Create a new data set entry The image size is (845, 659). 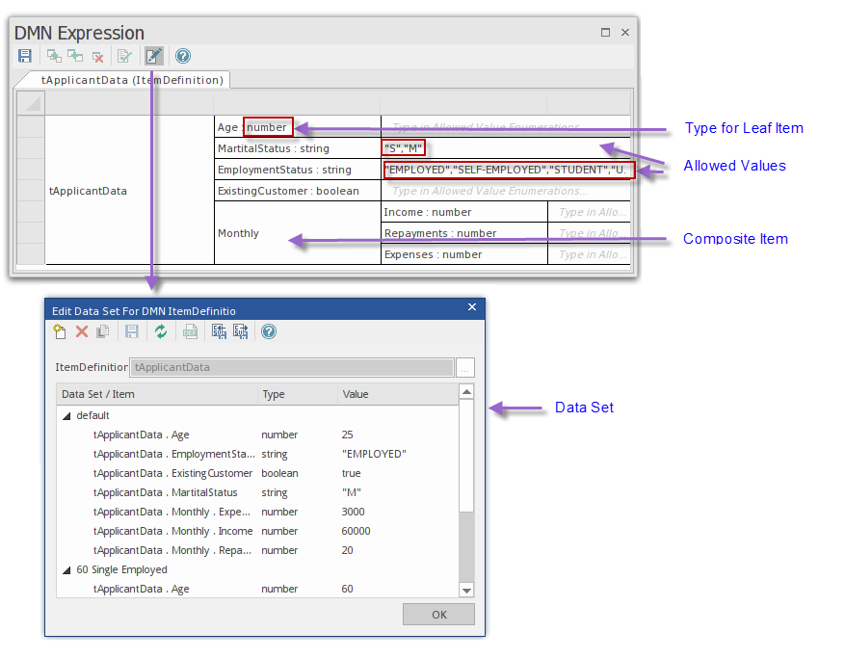point(59,331)
